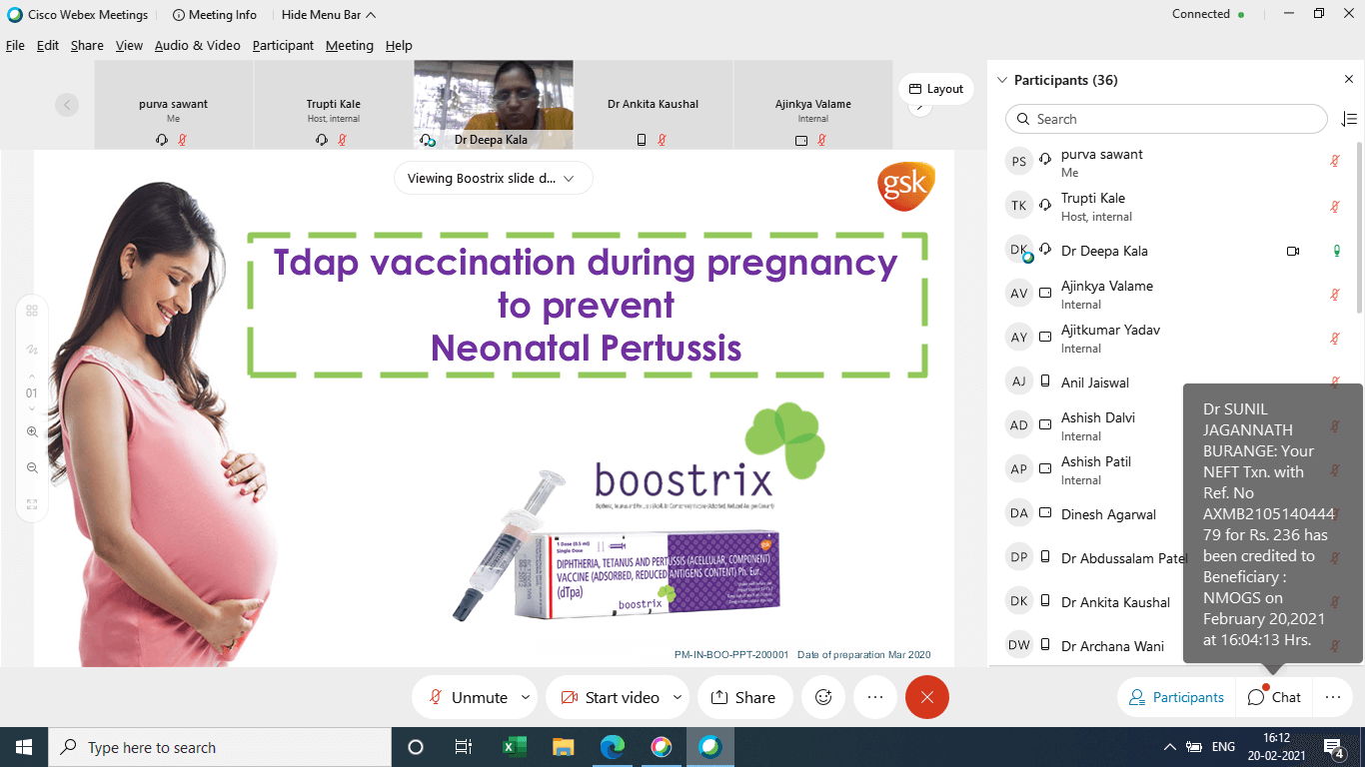Image resolution: width=1365 pixels, height=767 pixels.
Task: Open the Participant menu
Action: 283,45
